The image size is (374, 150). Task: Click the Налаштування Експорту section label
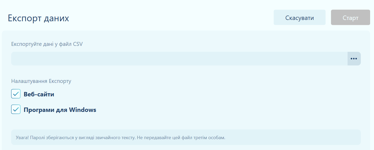pos(41,81)
